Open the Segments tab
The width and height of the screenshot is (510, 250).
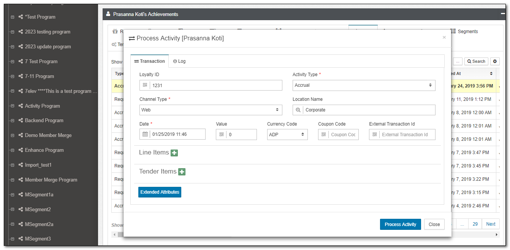464,32
